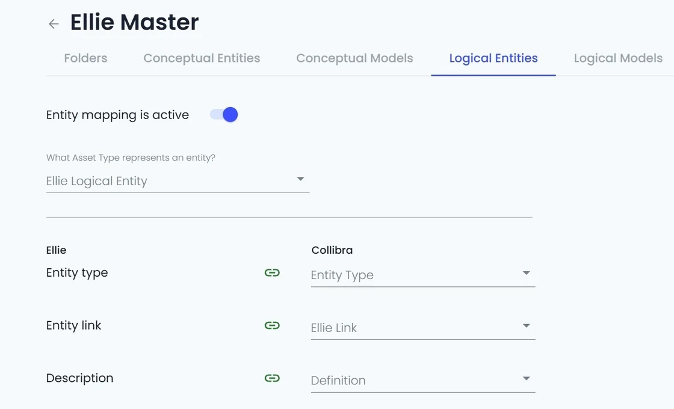This screenshot has height=409, width=674.
Task: Click the Ellie Master page title
Action: pos(135,22)
